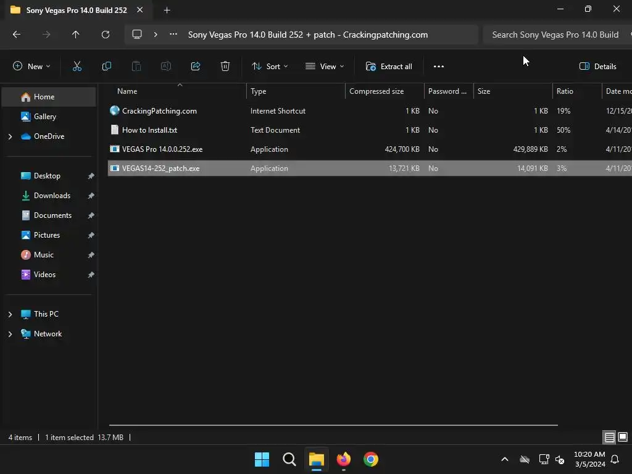The width and height of the screenshot is (632, 474).
Task: Go back with the left arrow
Action: click(x=17, y=35)
